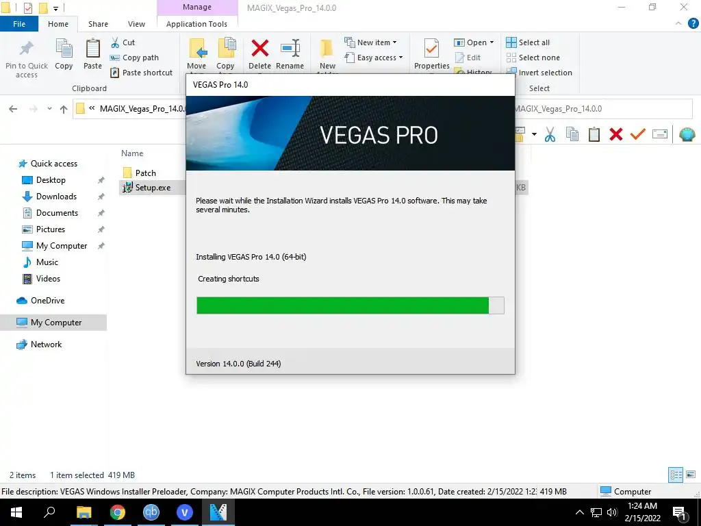Expand recent locations dropdown arrow

coord(49,109)
